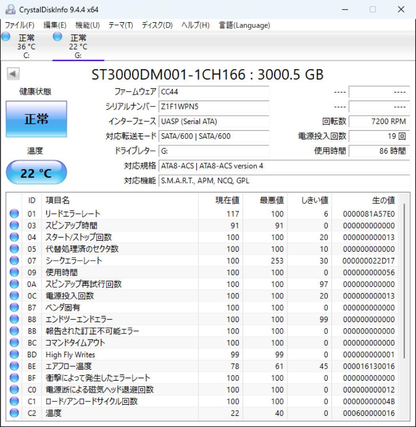Screen dimensions: 416x427
Task: Click the blue dot beside 温度 attribute C2
Action: point(14,413)
